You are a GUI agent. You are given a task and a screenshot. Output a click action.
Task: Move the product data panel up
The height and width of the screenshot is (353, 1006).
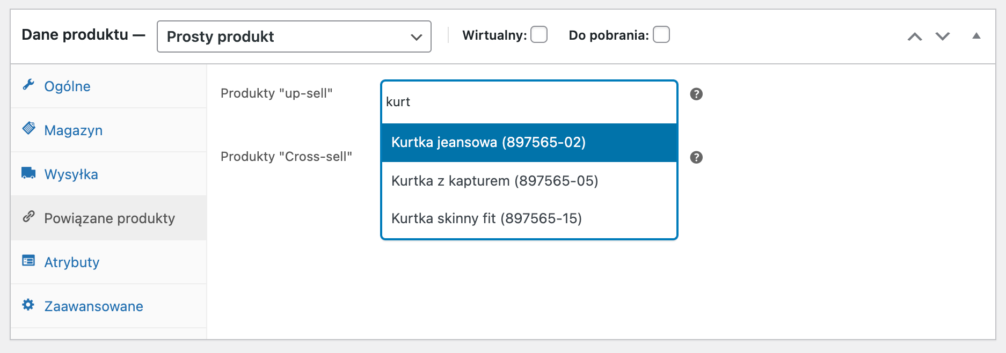[915, 36]
